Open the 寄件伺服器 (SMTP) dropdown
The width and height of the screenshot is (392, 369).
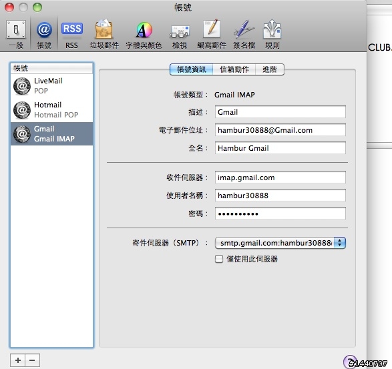pos(280,243)
